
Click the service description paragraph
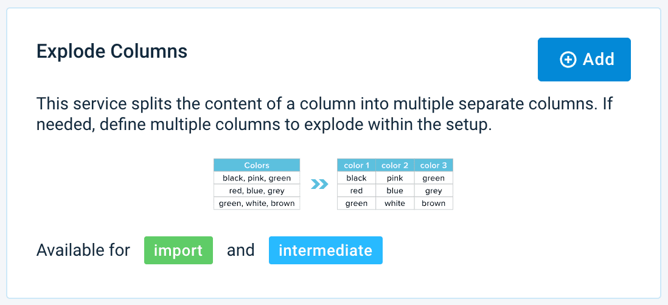point(324,114)
